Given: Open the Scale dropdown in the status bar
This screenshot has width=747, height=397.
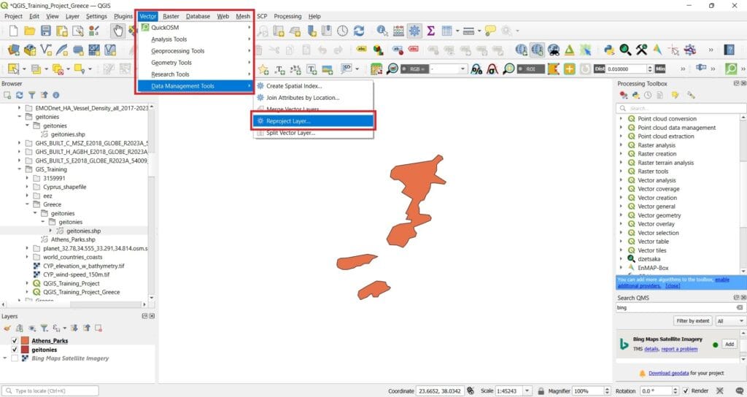Looking at the screenshot, I should click(527, 391).
